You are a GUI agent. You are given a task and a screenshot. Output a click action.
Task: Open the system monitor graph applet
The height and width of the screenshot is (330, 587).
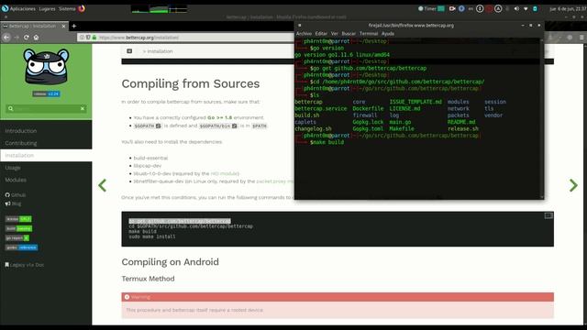pyautogui.click(x=159, y=9)
